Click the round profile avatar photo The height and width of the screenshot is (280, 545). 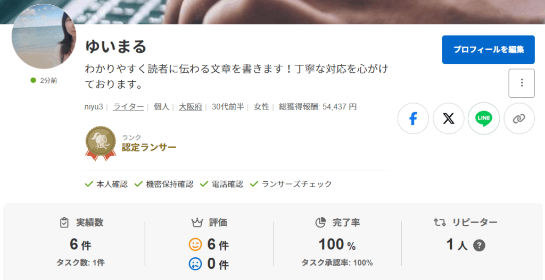pos(44,37)
